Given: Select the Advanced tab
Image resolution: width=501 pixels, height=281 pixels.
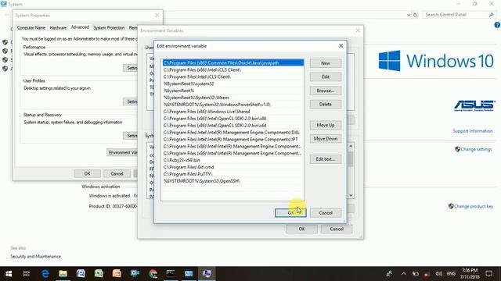Looking at the screenshot, I should [x=80, y=27].
